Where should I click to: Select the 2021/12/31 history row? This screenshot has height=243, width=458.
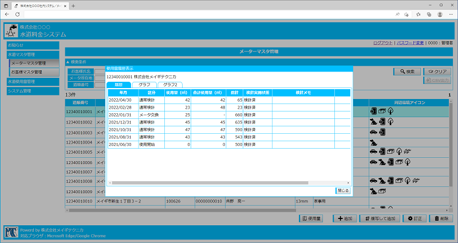click(x=229, y=122)
